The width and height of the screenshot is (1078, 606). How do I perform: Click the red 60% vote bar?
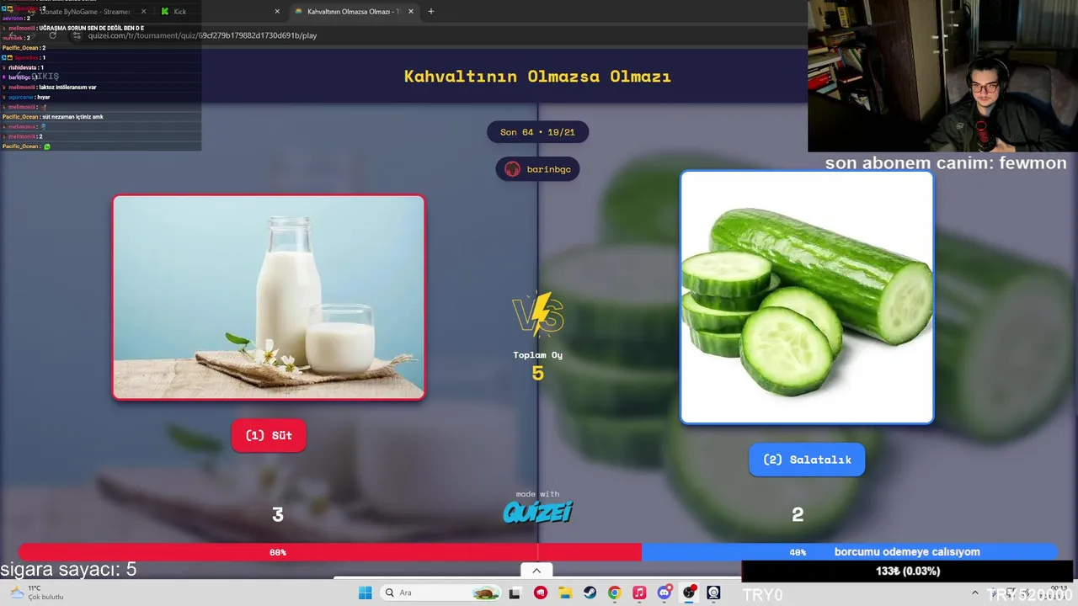coord(330,552)
